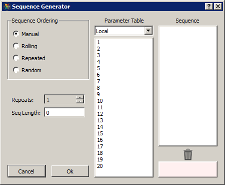Select the Repeated ordering radio button

click(16, 58)
